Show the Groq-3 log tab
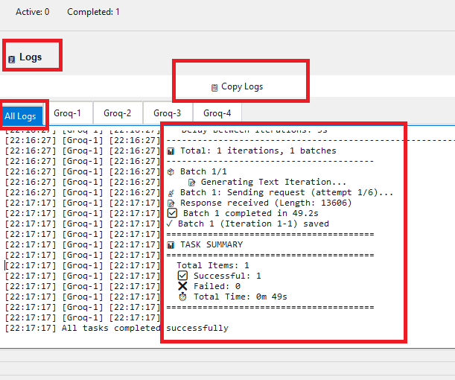 168,113
